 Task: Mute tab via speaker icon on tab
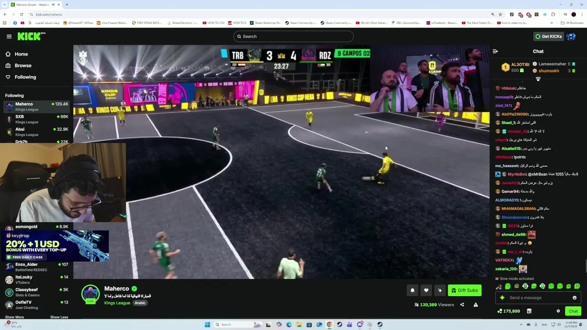[x=53, y=5]
